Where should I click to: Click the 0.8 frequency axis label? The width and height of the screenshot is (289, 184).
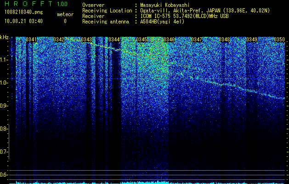[x=4, y=129]
